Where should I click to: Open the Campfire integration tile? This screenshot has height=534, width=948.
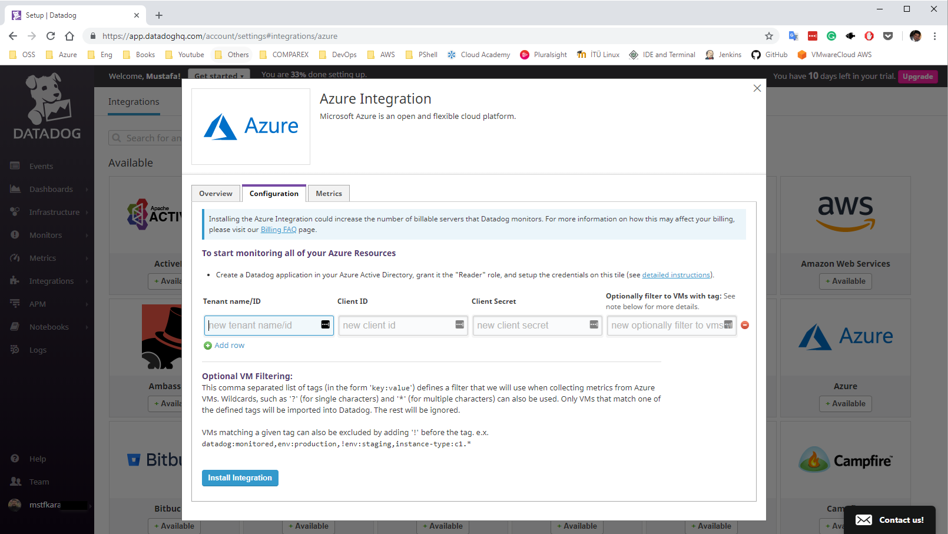pyautogui.click(x=846, y=460)
